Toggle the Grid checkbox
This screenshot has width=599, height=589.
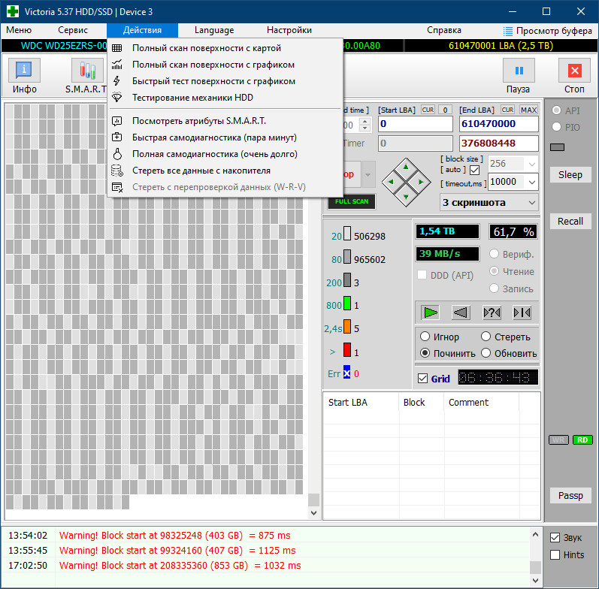[422, 379]
